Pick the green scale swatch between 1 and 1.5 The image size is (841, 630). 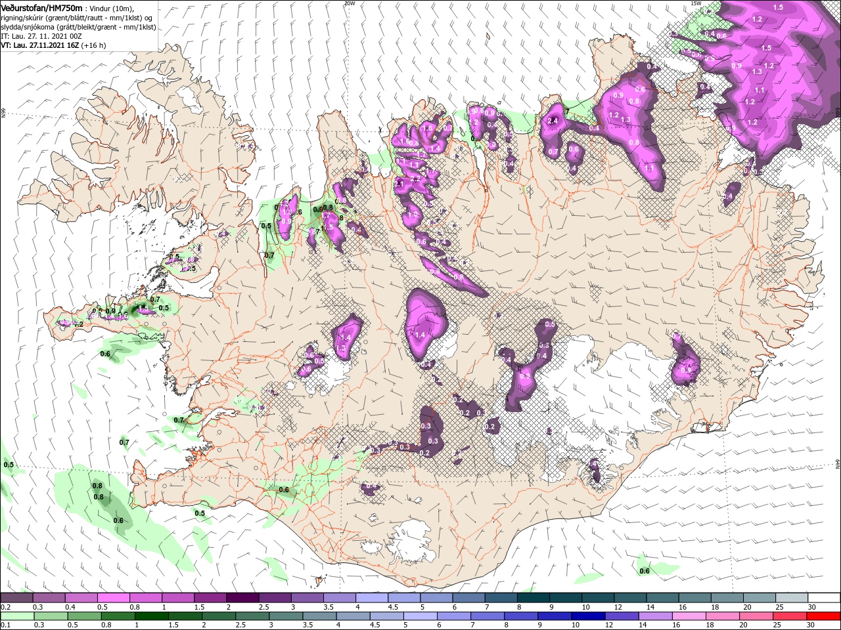pos(152,616)
